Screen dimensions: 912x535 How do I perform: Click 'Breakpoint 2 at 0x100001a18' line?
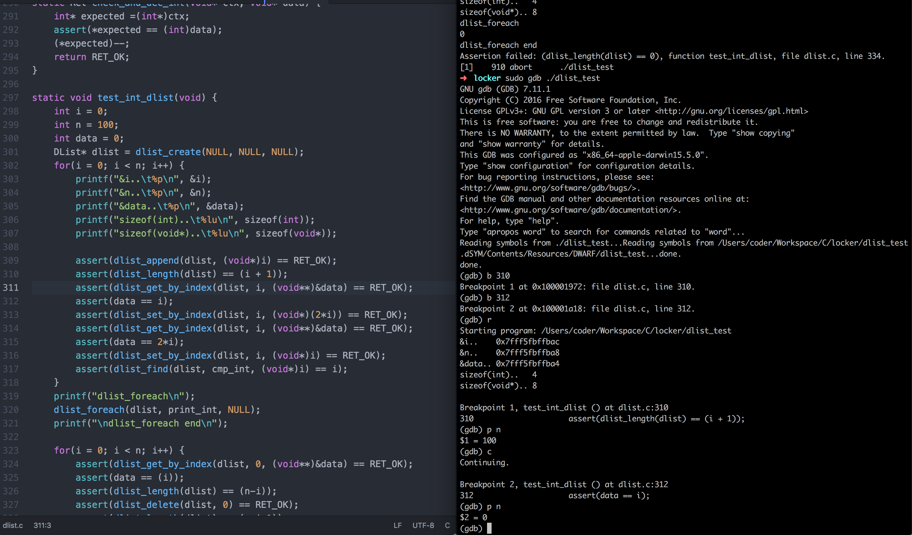(577, 309)
